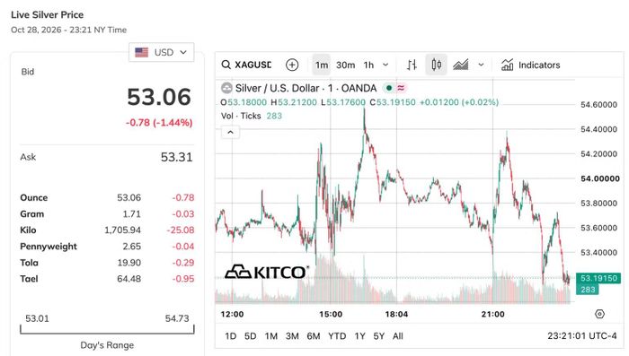Open chart settings hexagon gear icon
This screenshot has width=629, height=356.
[x=599, y=314]
